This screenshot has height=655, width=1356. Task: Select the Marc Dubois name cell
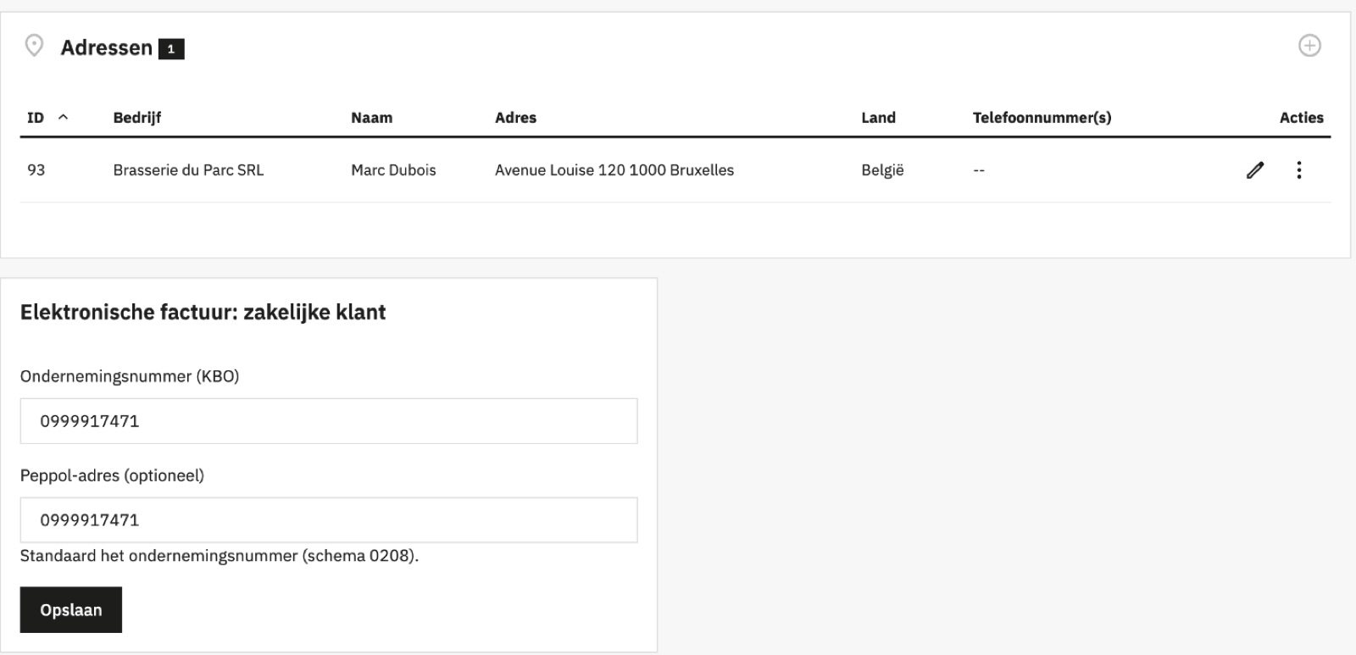point(394,170)
